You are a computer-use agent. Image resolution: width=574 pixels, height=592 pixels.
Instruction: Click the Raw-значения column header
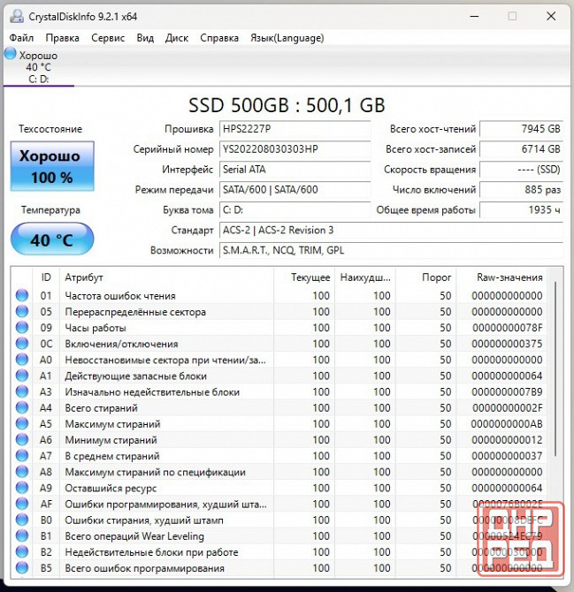pyautogui.click(x=501, y=277)
